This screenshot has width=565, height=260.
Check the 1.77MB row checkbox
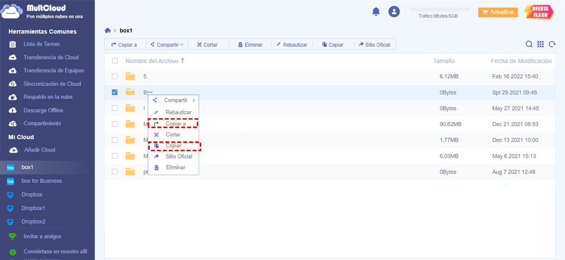coord(114,140)
